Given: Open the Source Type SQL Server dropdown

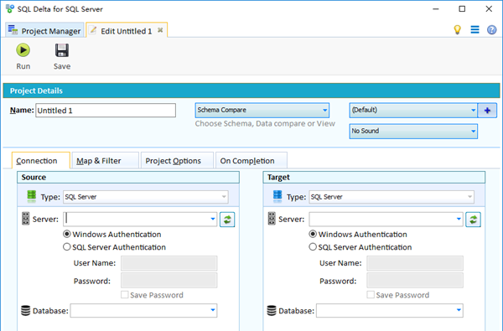Looking at the screenshot, I should pos(146,197).
